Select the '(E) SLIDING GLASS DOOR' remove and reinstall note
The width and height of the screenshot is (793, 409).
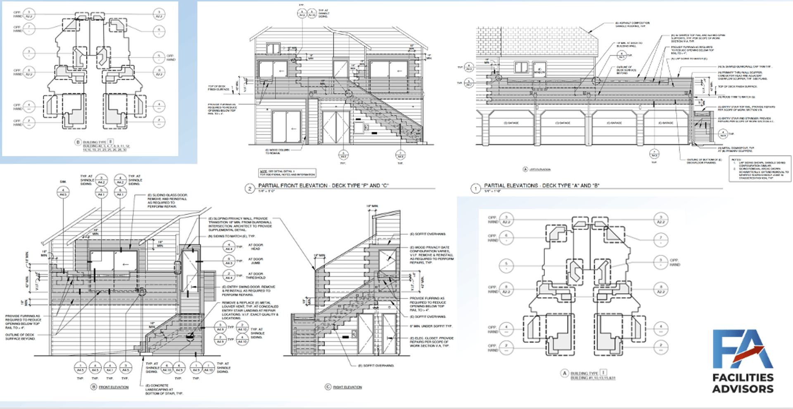click(168, 201)
